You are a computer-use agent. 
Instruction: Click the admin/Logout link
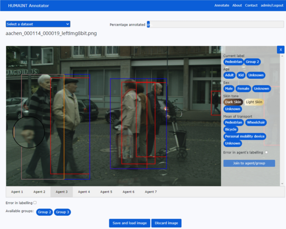pos(272,5)
